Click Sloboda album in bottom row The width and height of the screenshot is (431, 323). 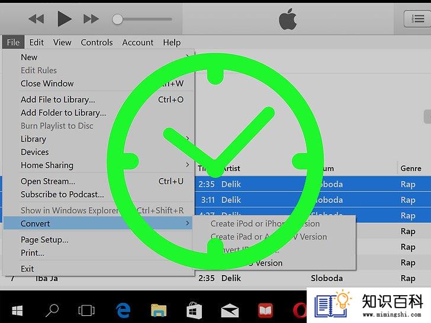point(327,278)
